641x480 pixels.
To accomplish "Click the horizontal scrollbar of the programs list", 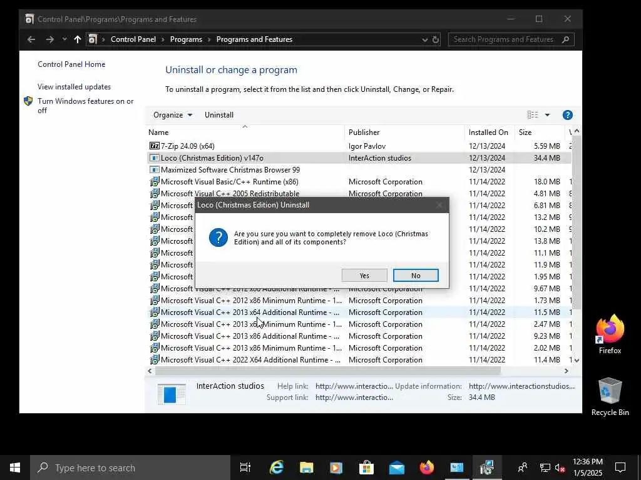I will click(328, 371).
